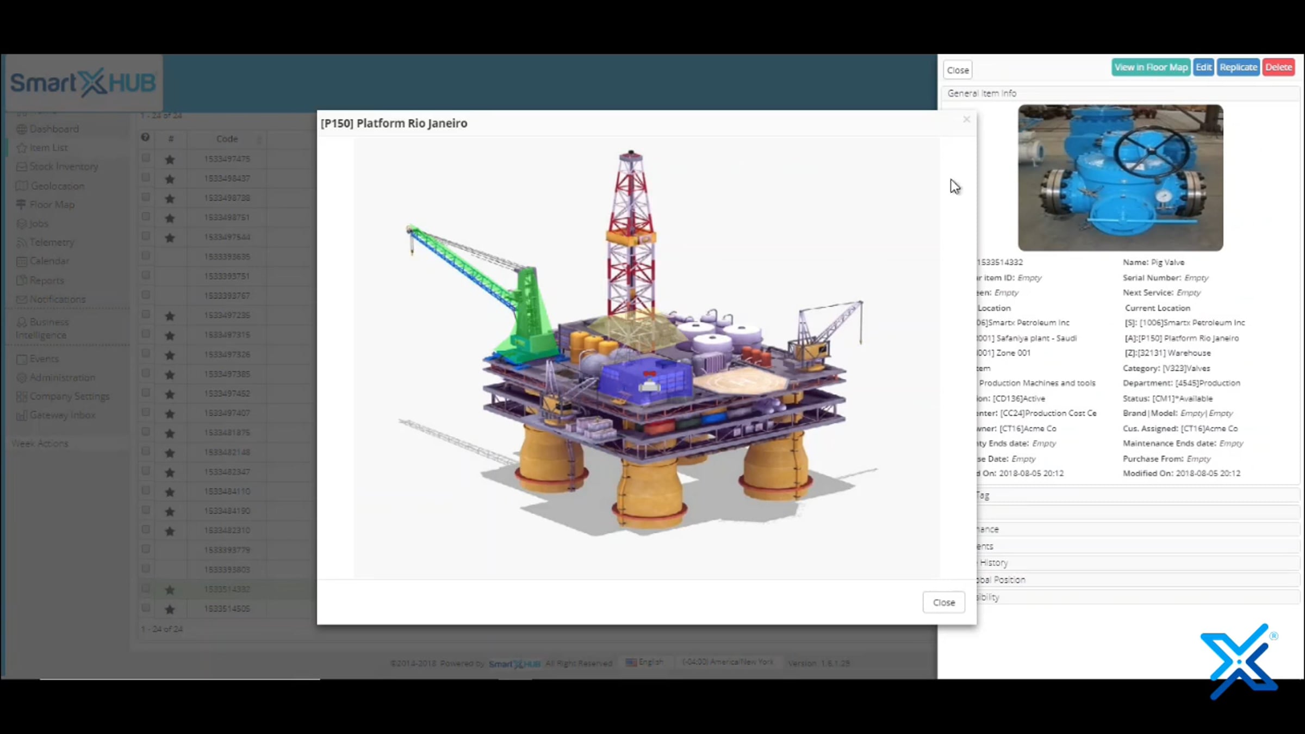Tick checkbox beside code 1533514505
The height and width of the screenshot is (734, 1305).
[146, 608]
